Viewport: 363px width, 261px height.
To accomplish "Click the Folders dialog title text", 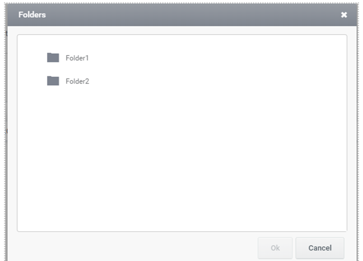I will pos(32,15).
